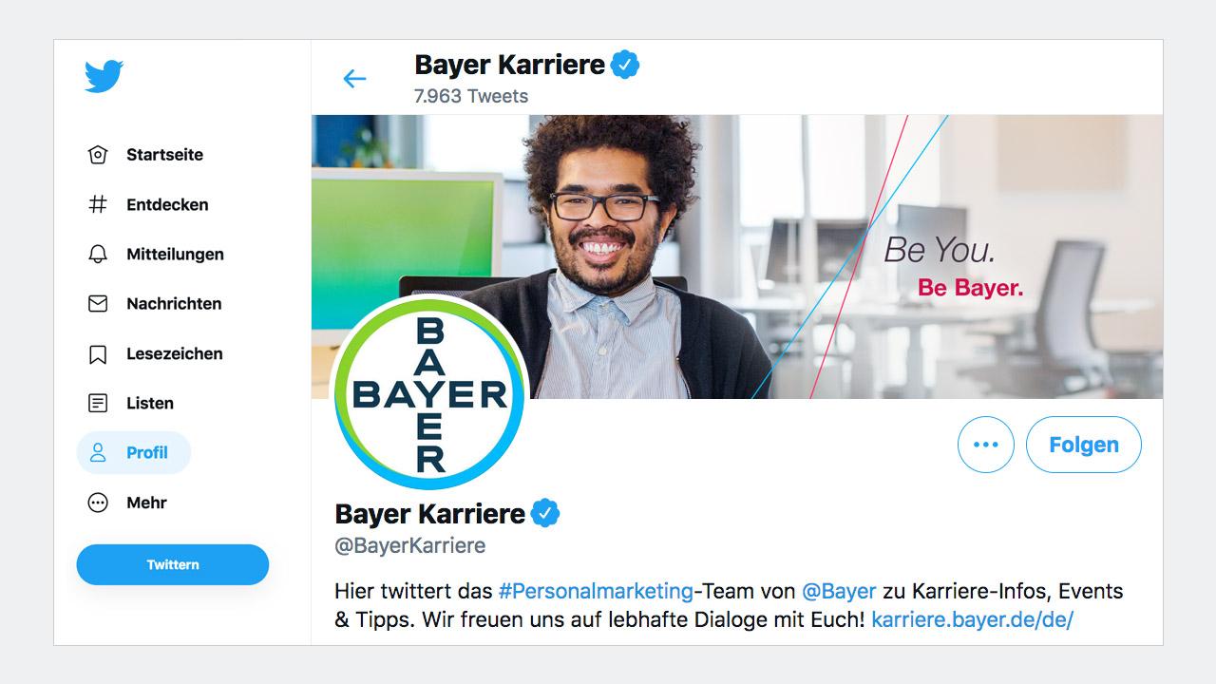The image size is (1216, 684).
Task: Click the verified badge in the page header
Action: click(x=625, y=65)
